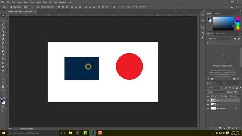Open the Edit Toolbar ellipsis button
The height and width of the screenshot is (136, 242).
[x=3, y=94]
